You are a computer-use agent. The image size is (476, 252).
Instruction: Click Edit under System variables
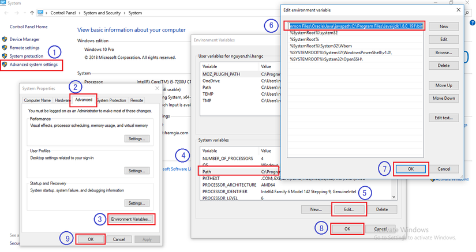(x=349, y=209)
